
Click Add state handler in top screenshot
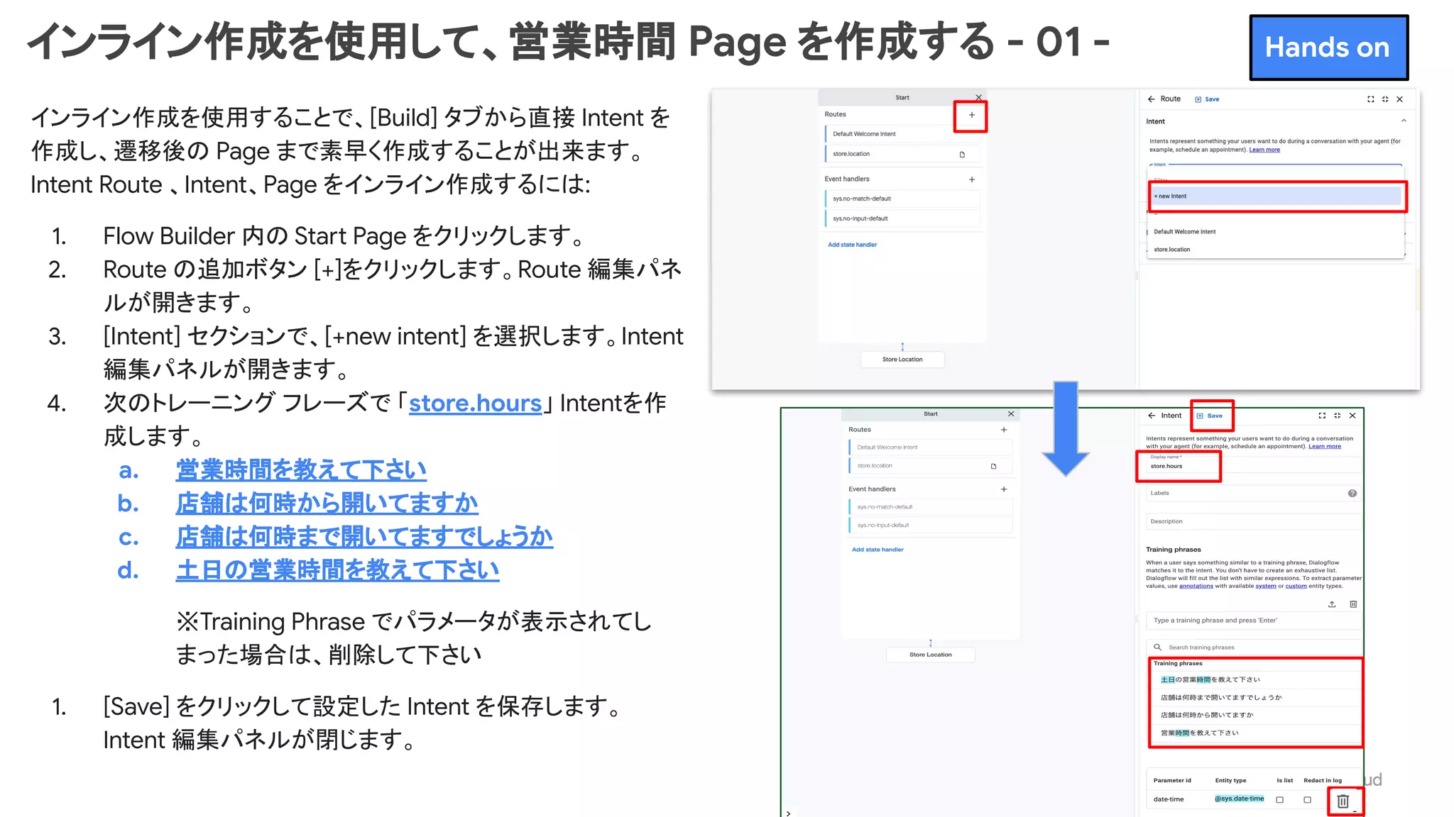tap(852, 245)
